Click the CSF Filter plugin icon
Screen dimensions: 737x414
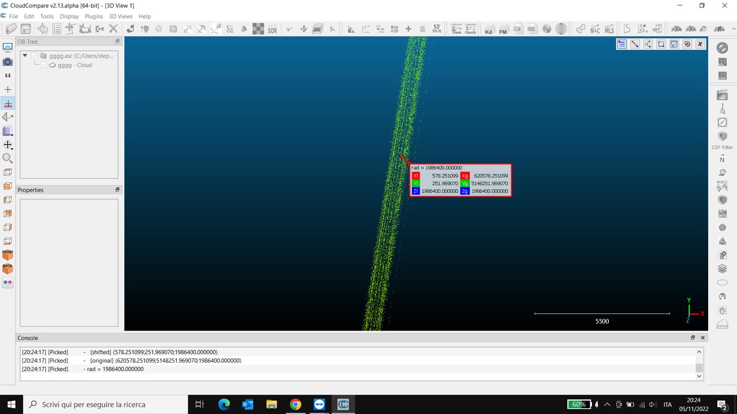(722, 136)
